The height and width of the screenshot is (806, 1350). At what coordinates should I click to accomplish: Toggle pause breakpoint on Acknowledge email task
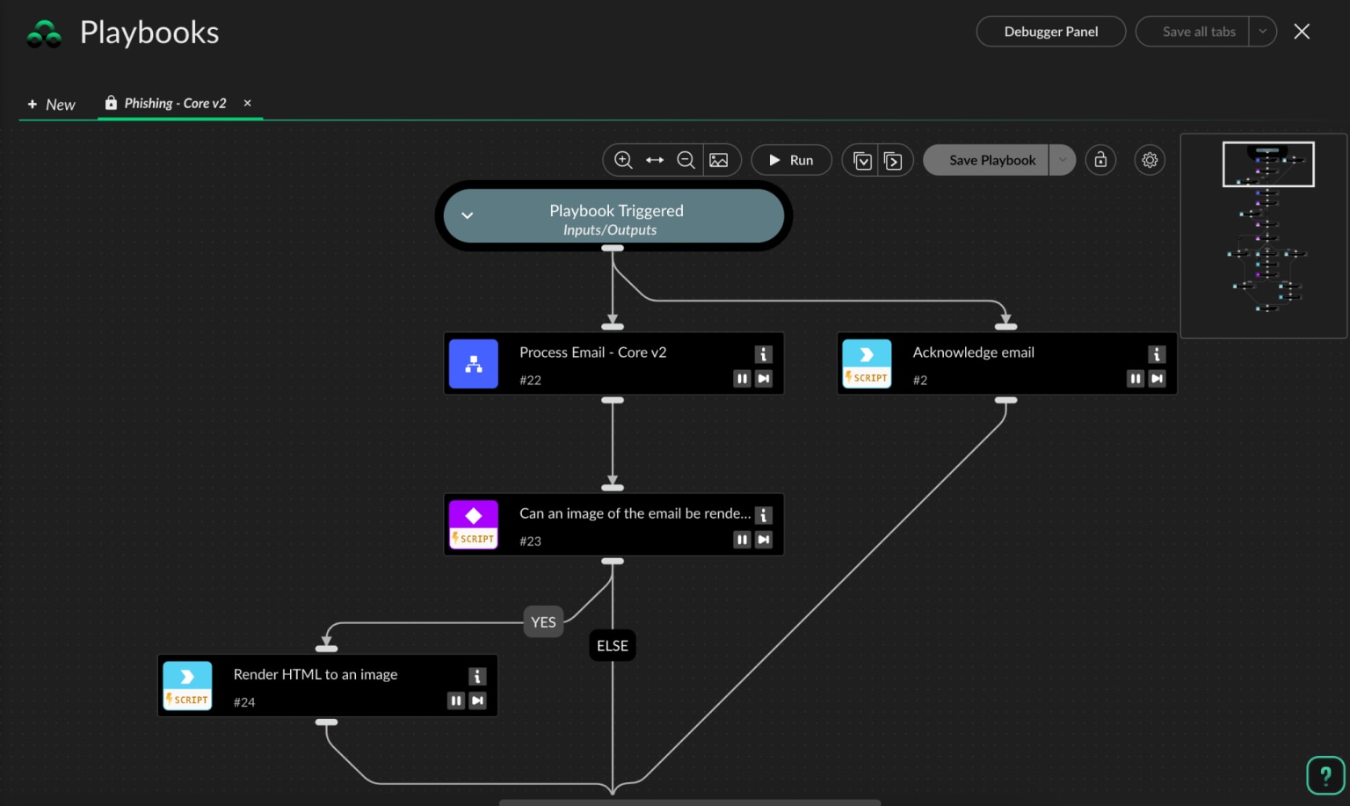pos(1136,379)
